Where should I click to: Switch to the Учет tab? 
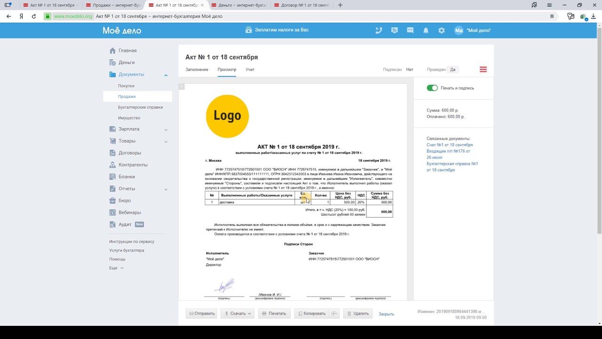coord(250,70)
